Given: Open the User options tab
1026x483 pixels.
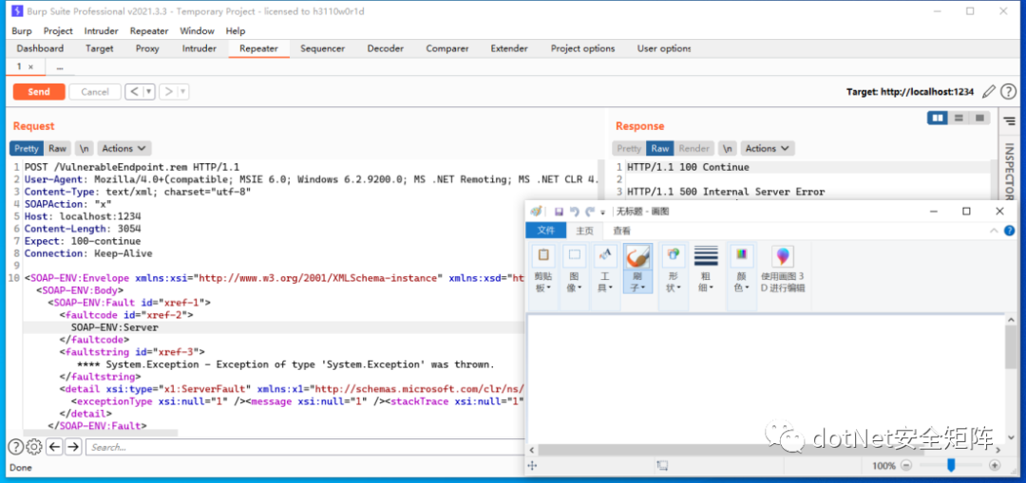Looking at the screenshot, I should point(663,48).
